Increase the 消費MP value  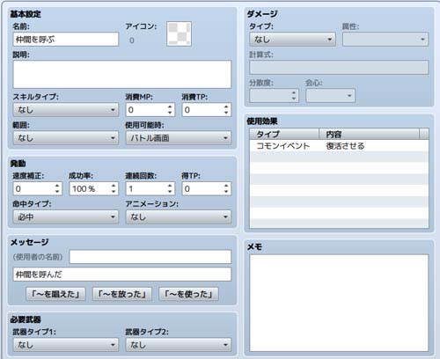[x=170, y=106]
